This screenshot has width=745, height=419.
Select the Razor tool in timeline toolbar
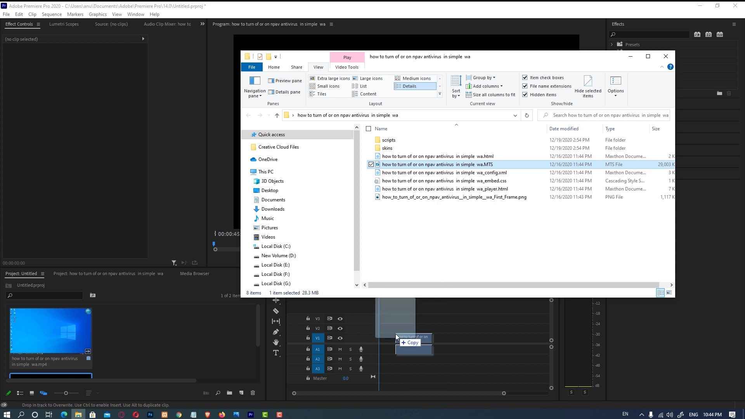point(276,311)
